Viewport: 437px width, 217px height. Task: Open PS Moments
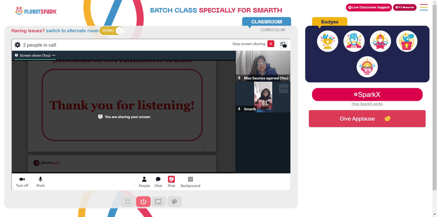tap(405, 7)
